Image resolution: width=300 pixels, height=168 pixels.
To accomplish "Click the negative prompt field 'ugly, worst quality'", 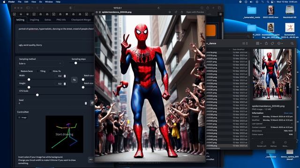I will [56, 47].
